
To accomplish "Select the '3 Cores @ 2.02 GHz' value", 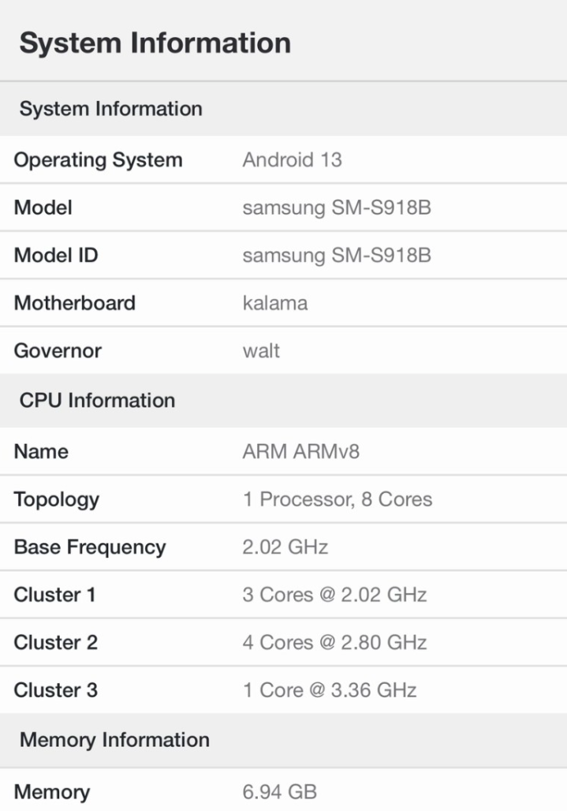I will click(x=334, y=595).
